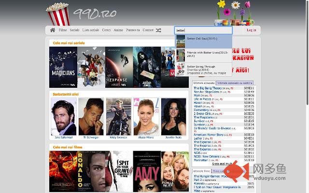This screenshot has width=309, height=193.
Task: Open the Amy movie poster
Action: (147, 171)
